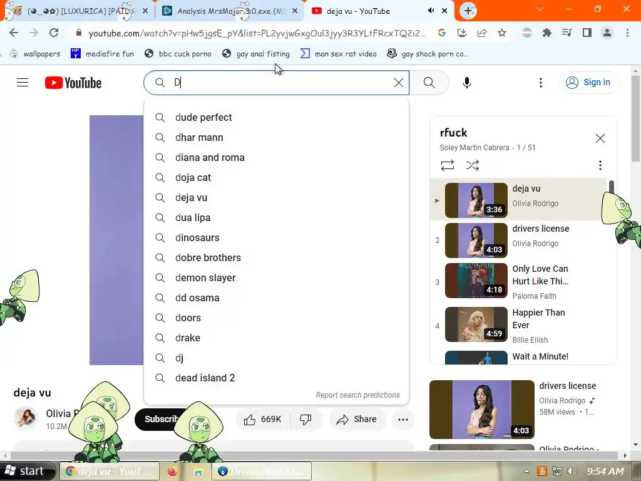Open mediafire fun bookmark
Image resolution: width=641 pixels, height=481 pixels.
click(x=102, y=54)
